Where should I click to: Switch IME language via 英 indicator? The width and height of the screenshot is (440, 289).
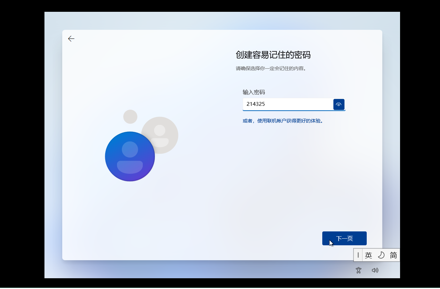pyautogui.click(x=368, y=255)
